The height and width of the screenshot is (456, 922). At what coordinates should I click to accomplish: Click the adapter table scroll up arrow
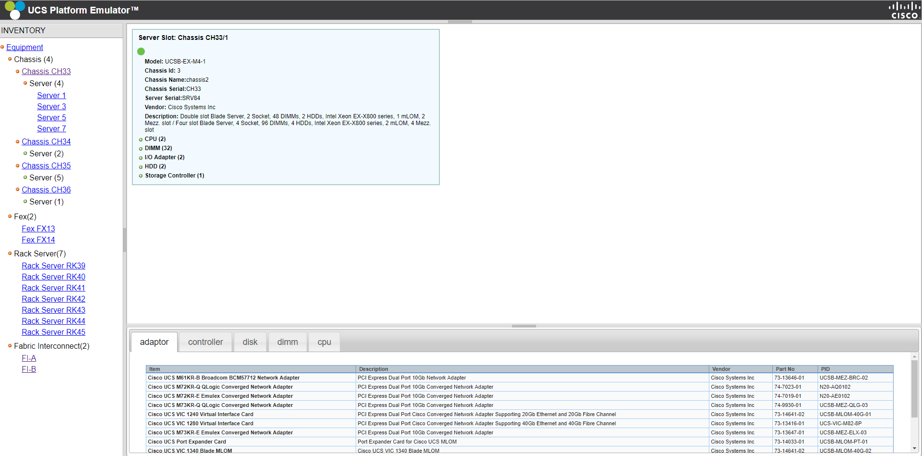[914, 357]
